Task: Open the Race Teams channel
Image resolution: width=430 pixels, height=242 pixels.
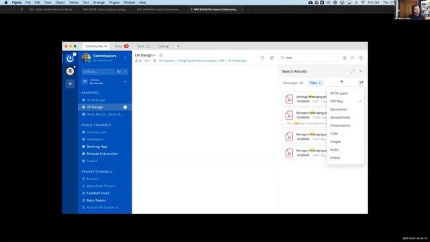Action: point(96,200)
